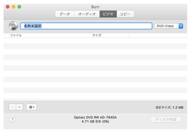Minimize the Burn window with the yellow button
The width and height of the screenshot is (191, 134).
tap(13, 7)
